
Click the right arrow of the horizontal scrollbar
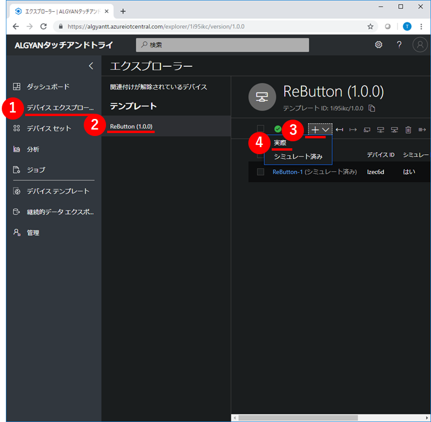(427, 418)
